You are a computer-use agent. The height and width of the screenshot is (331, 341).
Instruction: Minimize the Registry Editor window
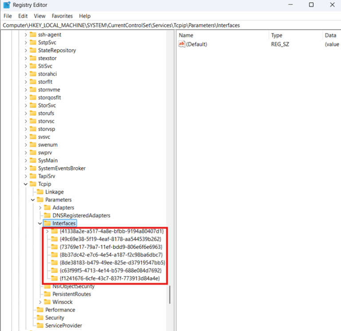click(290, 5)
